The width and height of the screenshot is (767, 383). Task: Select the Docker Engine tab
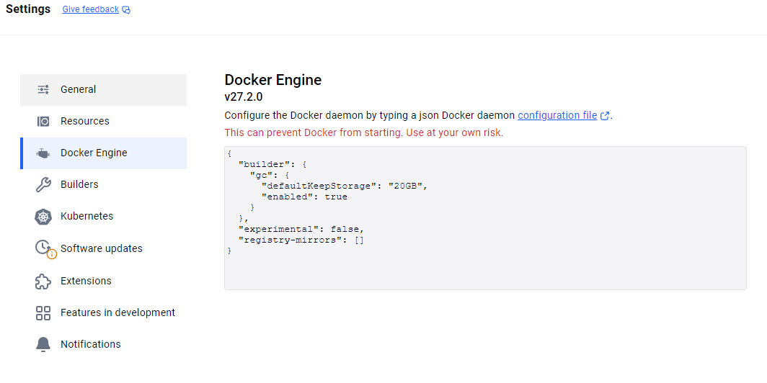point(103,153)
